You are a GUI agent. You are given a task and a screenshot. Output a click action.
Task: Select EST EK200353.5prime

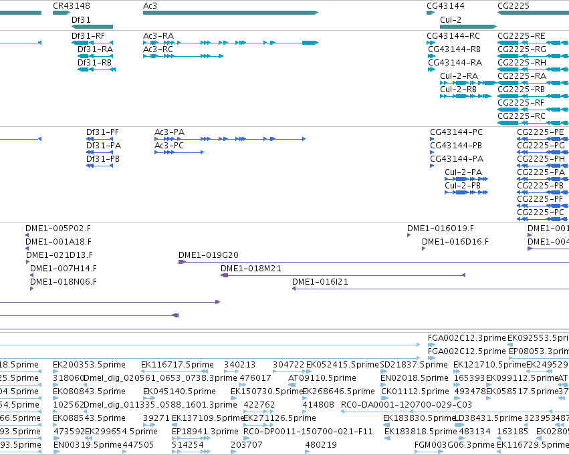90,365
